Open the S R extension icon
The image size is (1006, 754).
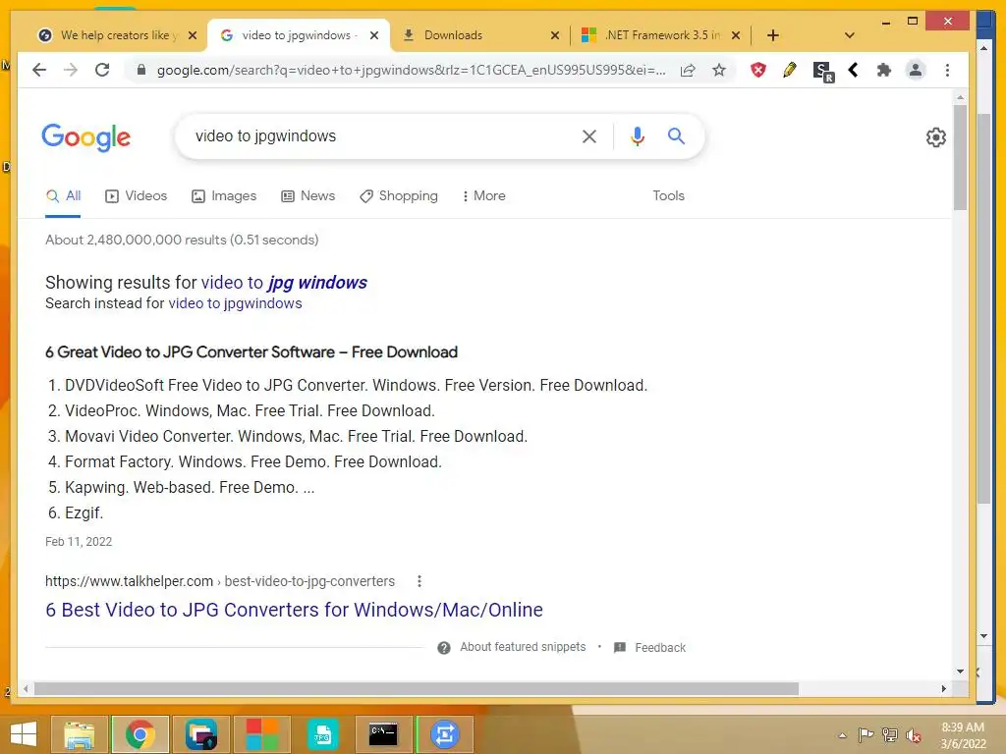(822, 71)
